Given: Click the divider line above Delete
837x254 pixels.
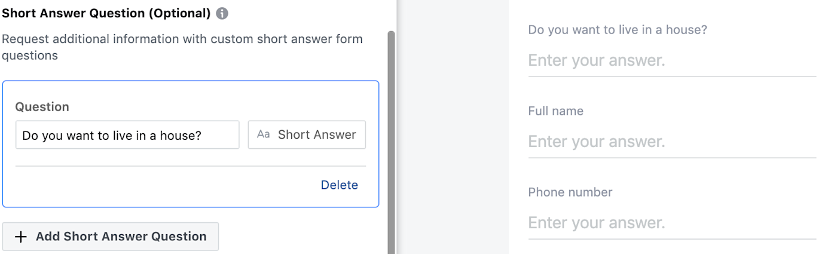Looking at the screenshot, I should (x=191, y=166).
